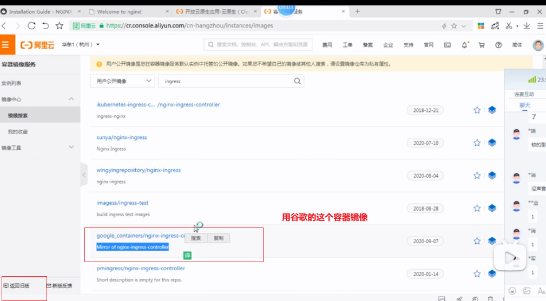Click the translate icon below selected text

click(x=187, y=256)
